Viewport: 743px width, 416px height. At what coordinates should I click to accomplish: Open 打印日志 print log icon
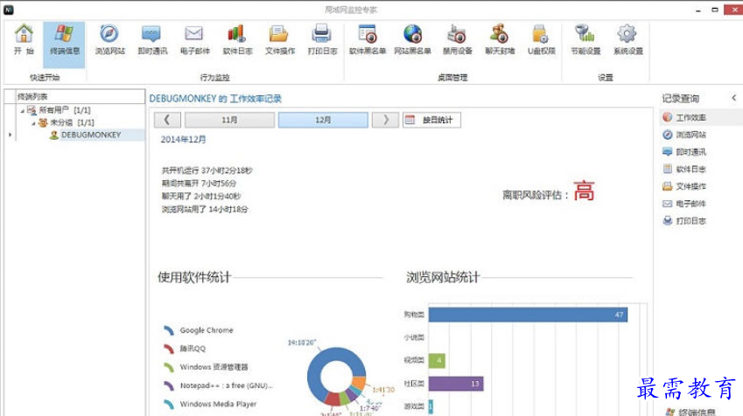tap(322, 39)
